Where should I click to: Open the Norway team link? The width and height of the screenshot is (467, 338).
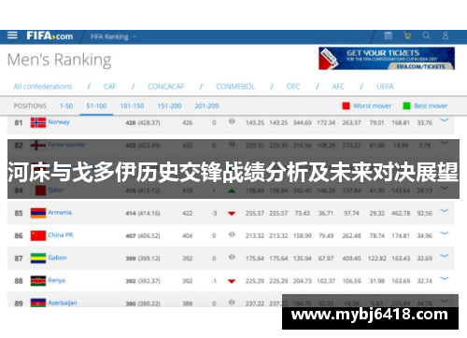[x=59, y=122]
